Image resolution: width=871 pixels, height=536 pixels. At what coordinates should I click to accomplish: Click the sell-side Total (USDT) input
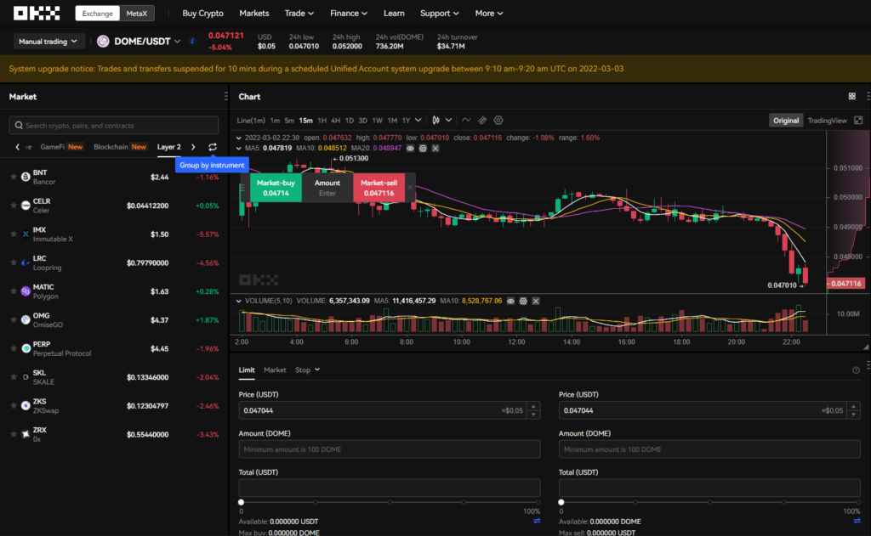709,488
